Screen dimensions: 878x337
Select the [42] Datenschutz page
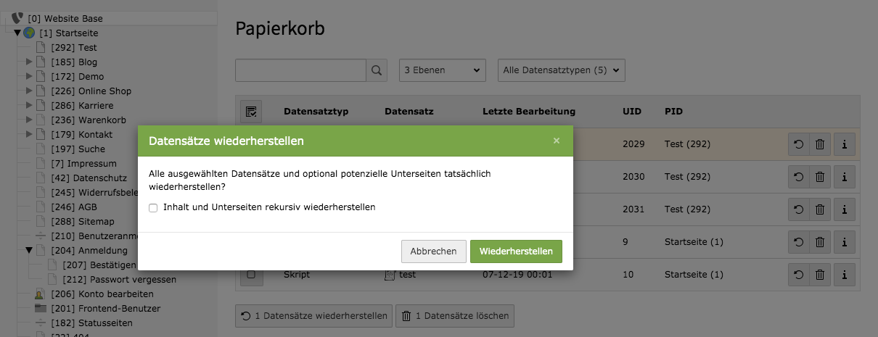pos(89,178)
